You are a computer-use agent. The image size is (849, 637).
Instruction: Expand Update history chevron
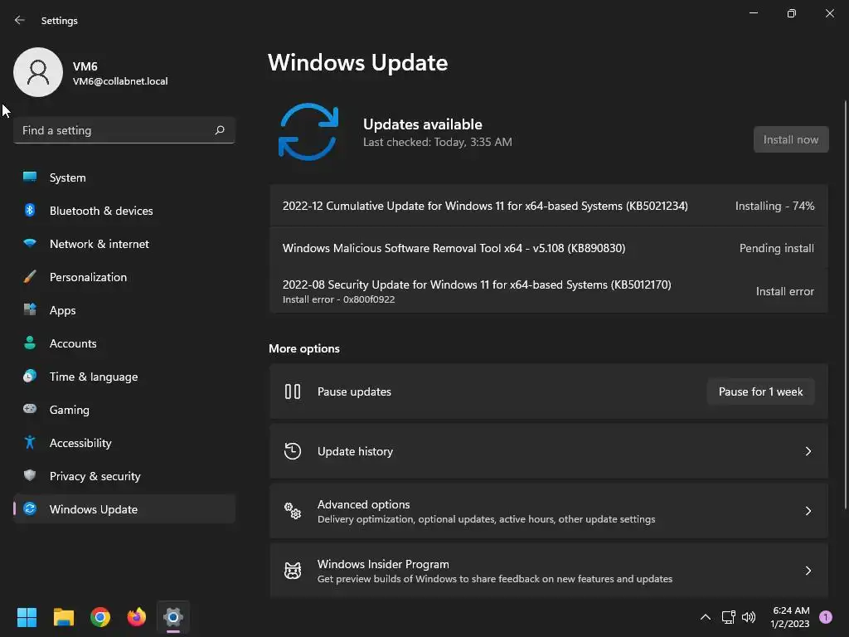tap(808, 451)
